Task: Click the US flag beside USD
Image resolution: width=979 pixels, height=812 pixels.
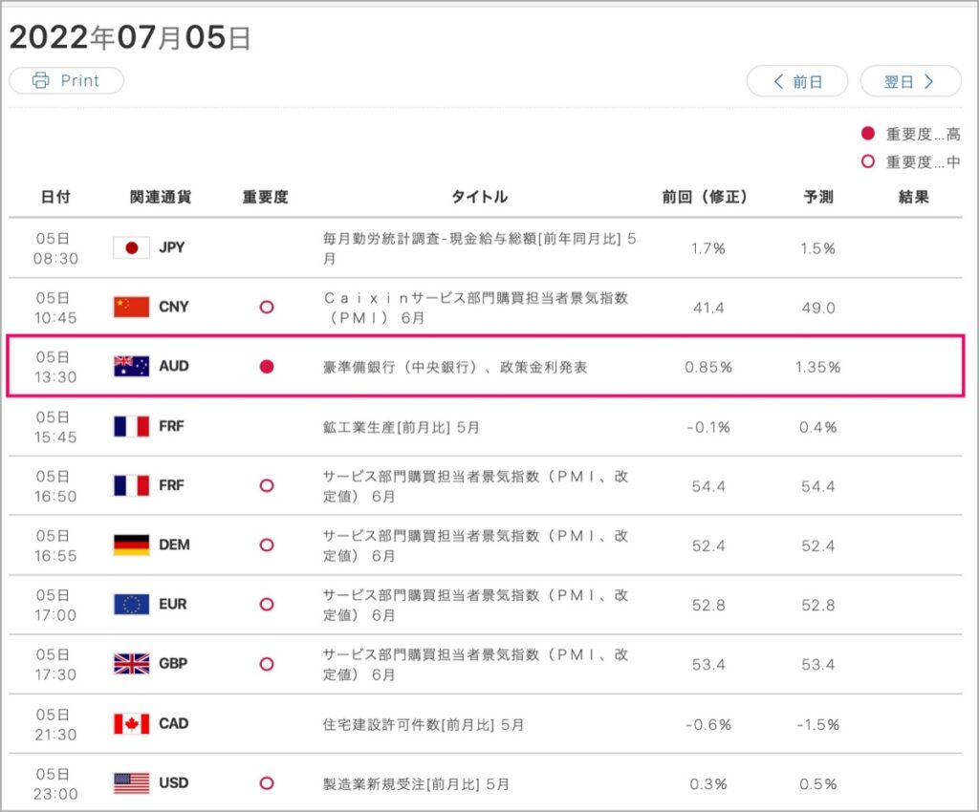Action: tap(131, 783)
